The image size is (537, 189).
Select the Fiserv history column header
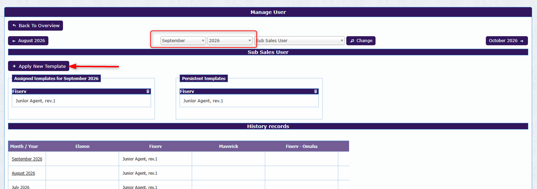(x=156, y=146)
